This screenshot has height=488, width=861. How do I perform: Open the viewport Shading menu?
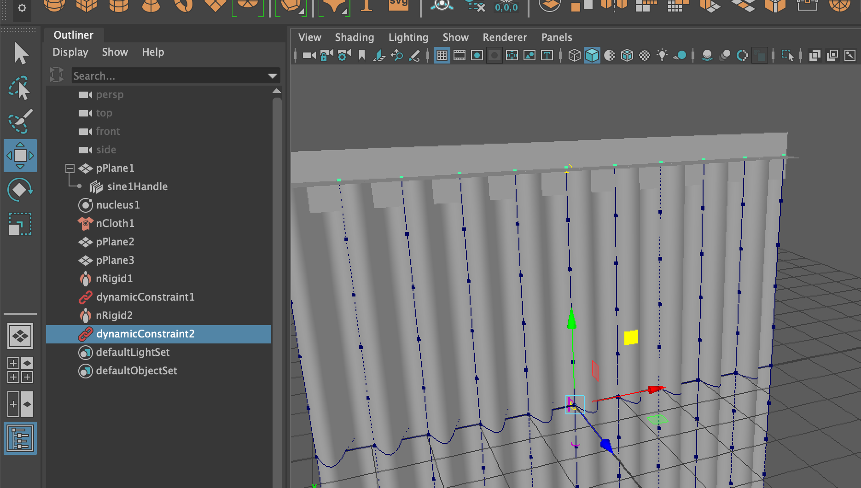355,38
